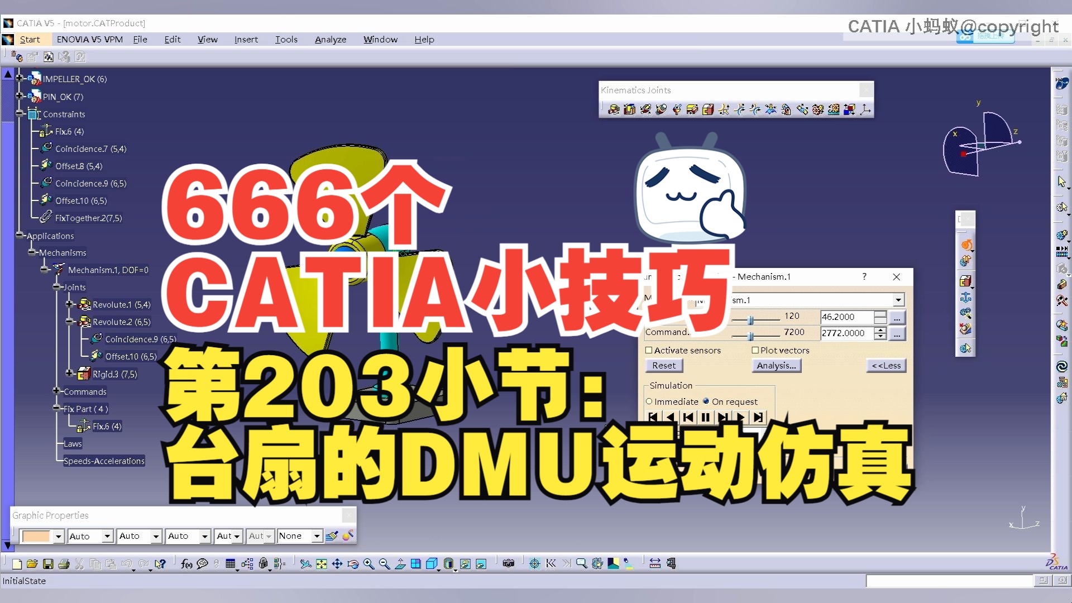Image resolution: width=1072 pixels, height=603 pixels.
Task: Click the Analysis... button
Action: click(776, 365)
